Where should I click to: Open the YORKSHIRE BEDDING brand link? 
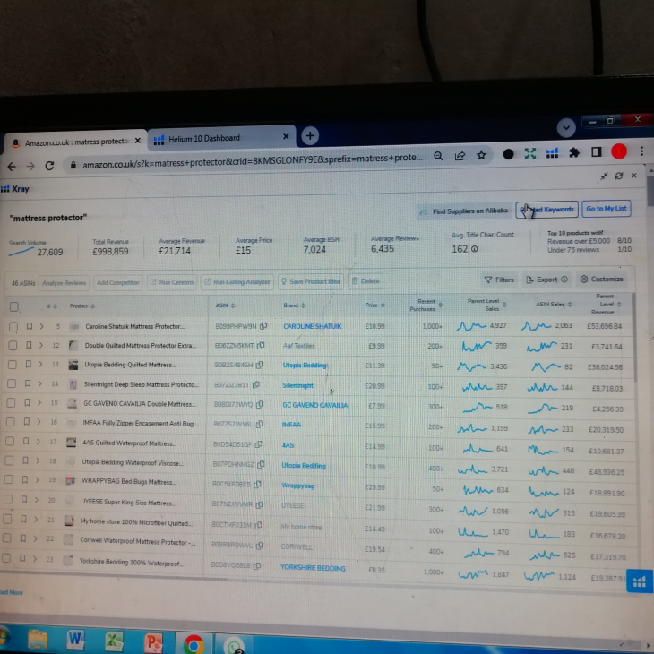(x=313, y=568)
